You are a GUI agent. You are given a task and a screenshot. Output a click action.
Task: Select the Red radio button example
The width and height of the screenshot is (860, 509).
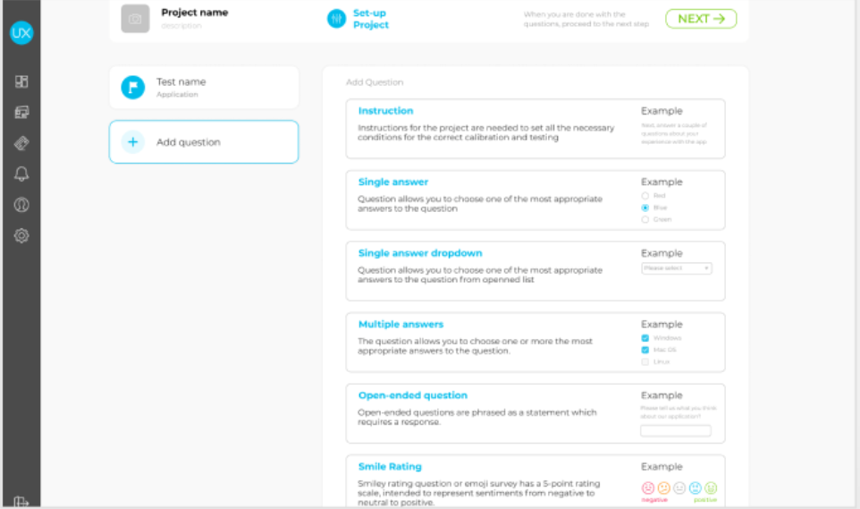tap(645, 195)
